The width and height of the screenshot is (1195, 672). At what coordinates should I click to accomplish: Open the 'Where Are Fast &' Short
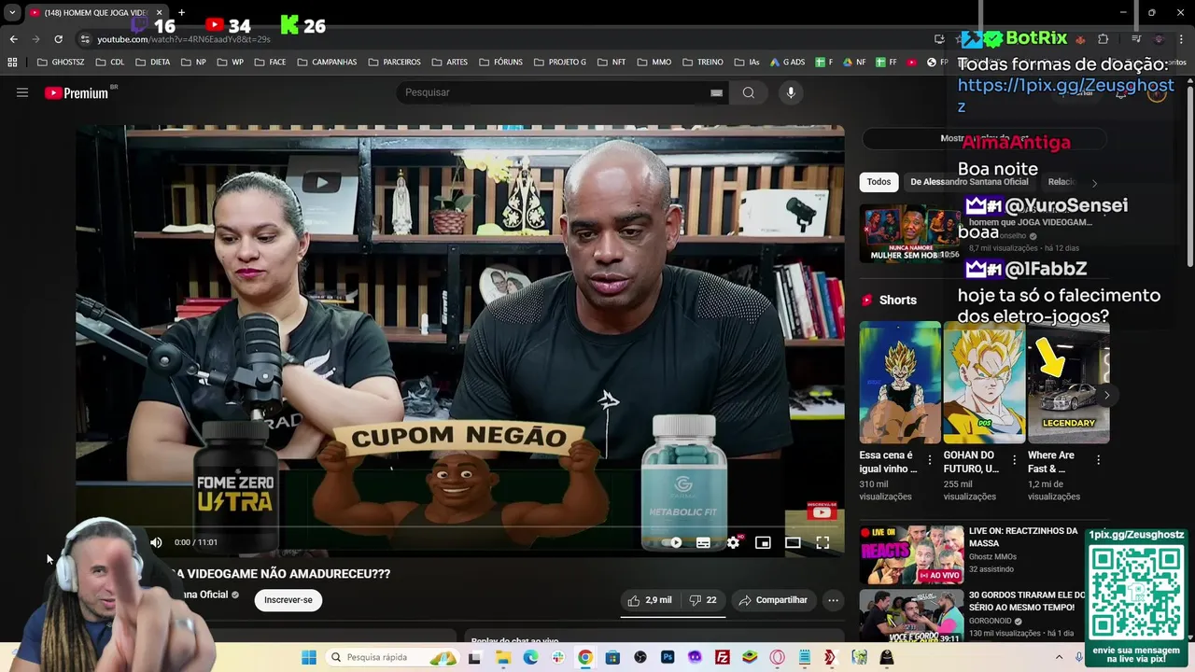pyautogui.click(x=1068, y=382)
